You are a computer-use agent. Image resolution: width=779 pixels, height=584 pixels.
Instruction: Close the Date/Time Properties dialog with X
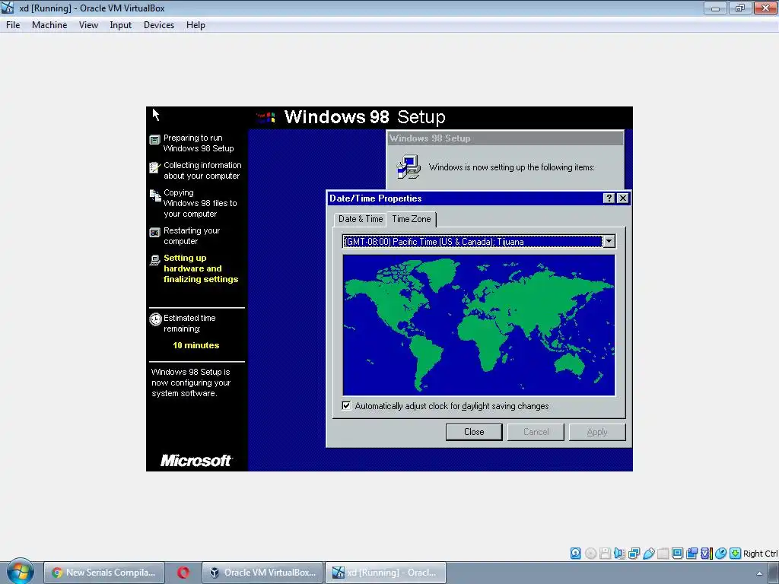[622, 198]
